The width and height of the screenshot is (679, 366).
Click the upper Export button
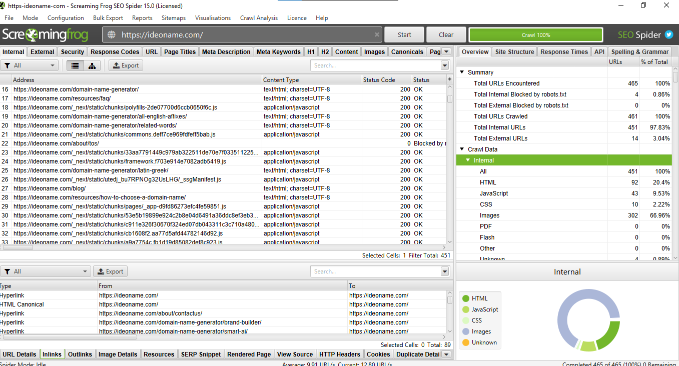[126, 65]
